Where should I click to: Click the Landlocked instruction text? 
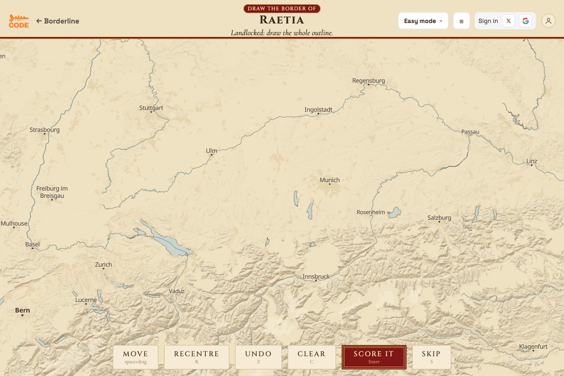[x=282, y=33]
